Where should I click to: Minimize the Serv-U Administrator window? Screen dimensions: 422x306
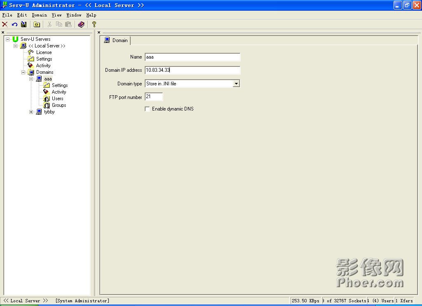(x=398, y=5)
